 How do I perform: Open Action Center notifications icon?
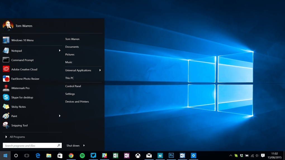pyautogui.click(x=263, y=156)
